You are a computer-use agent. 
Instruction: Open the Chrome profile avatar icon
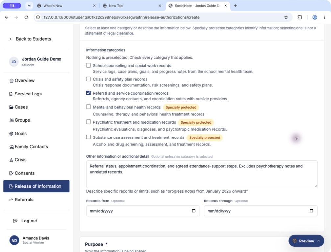(x=315, y=17)
